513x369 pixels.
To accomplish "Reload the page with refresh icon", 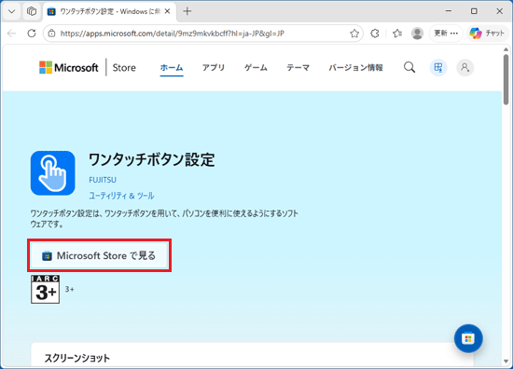I will point(32,34).
